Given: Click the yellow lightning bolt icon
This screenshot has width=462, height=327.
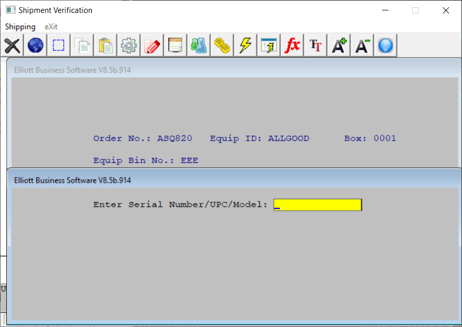Looking at the screenshot, I should point(245,45).
